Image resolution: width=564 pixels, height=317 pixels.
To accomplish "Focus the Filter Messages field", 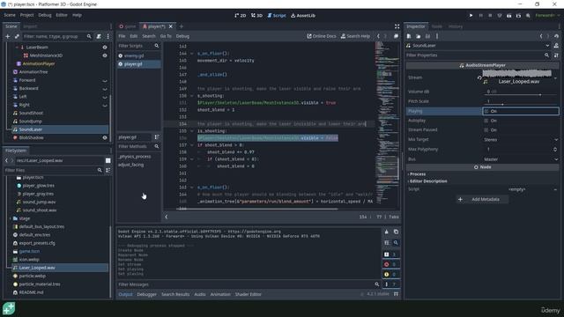I will [249, 284].
